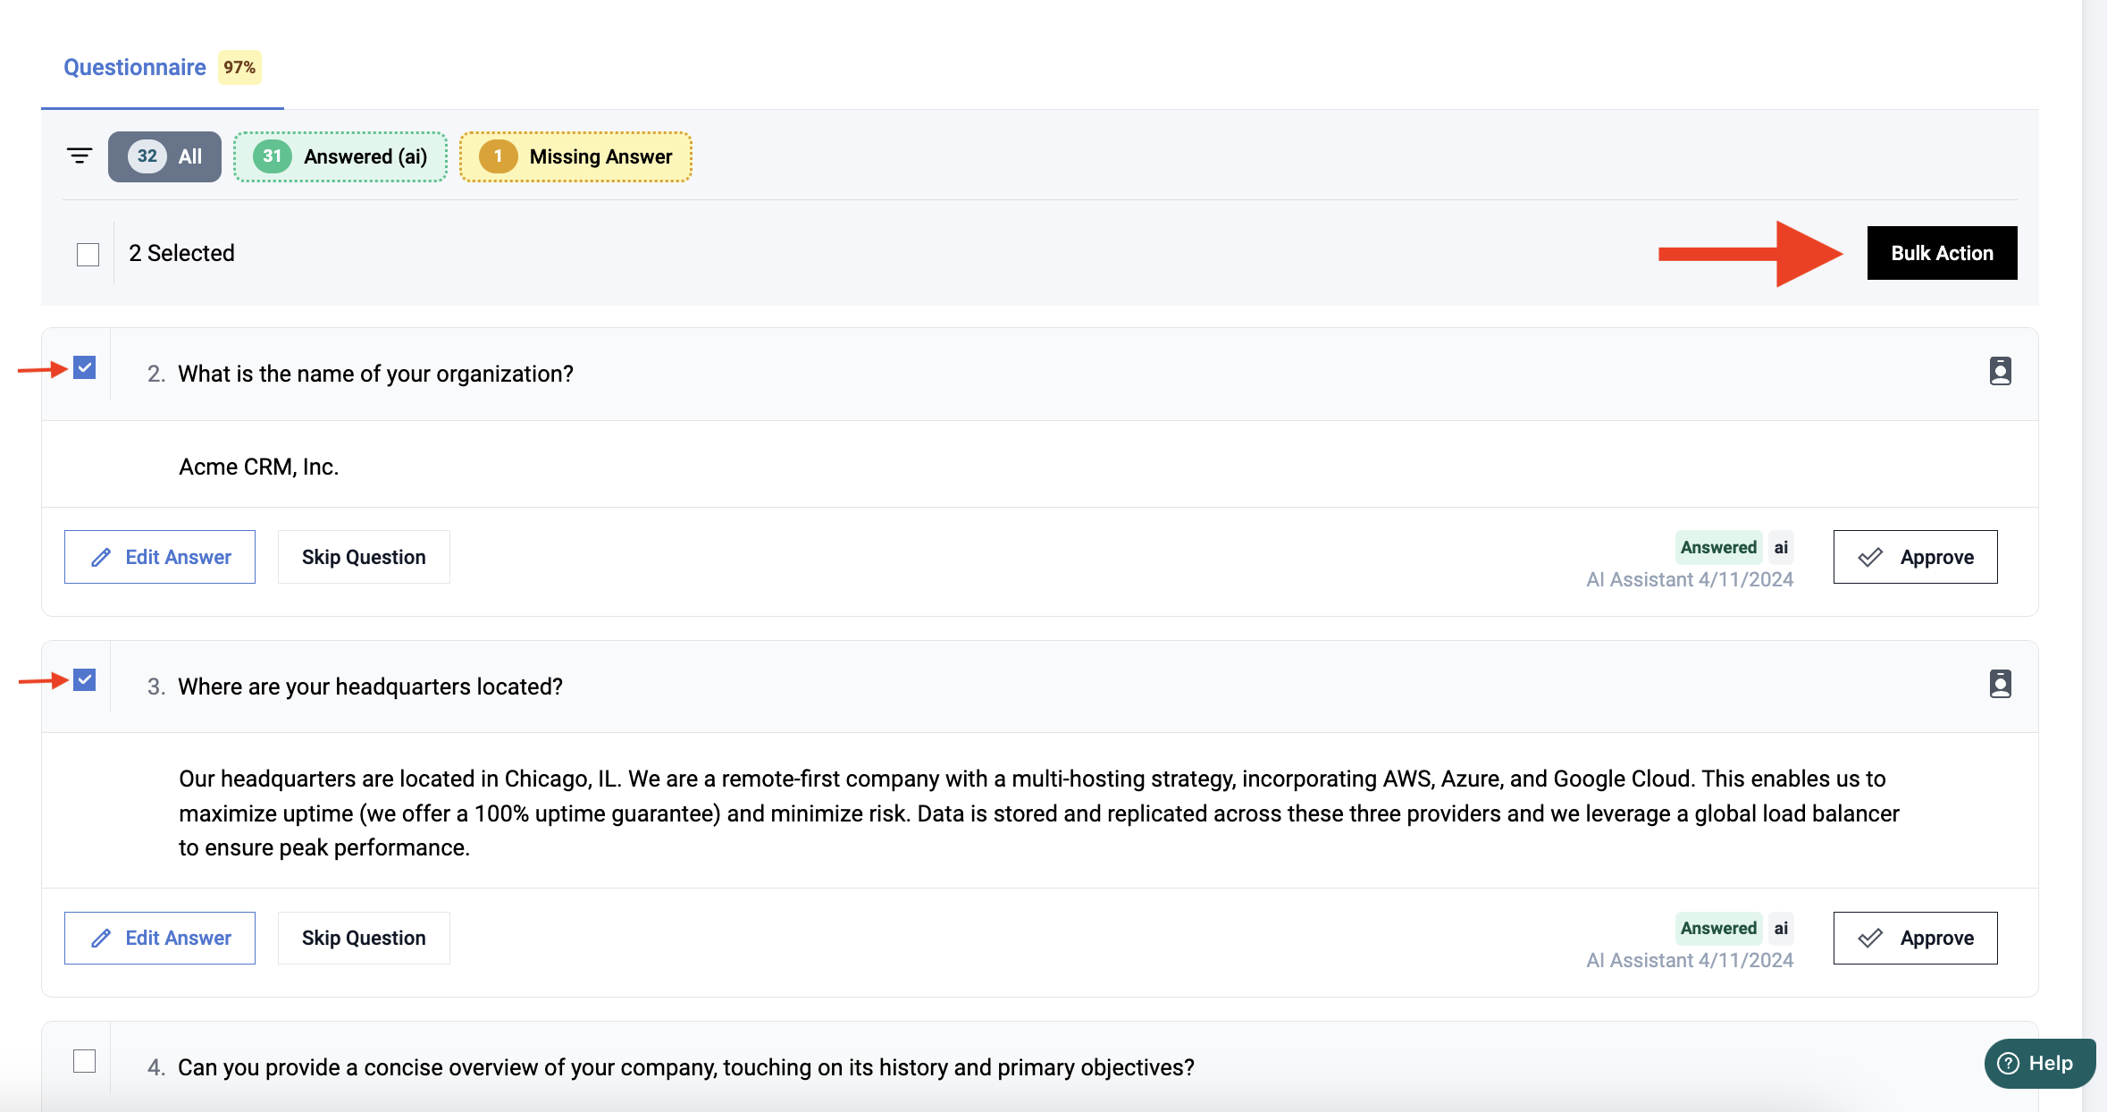Show All 32 questions
Image resolution: width=2107 pixels, height=1112 pixels.
pyautogui.click(x=164, y=156)
